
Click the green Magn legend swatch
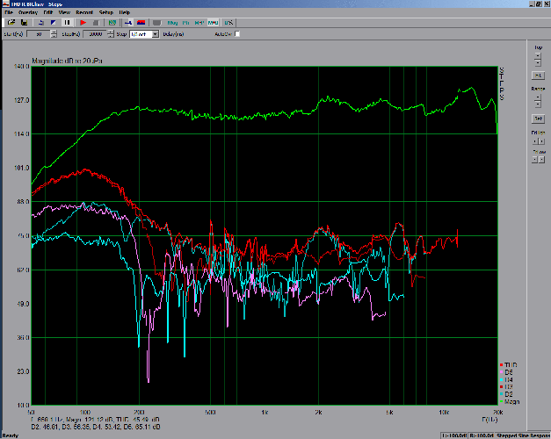point(501,400)
